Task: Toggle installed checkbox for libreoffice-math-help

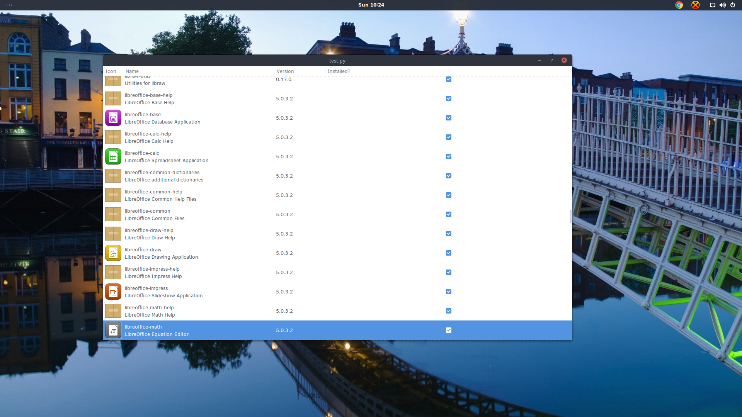Action: pyautogui.click(x=449, y=311)
